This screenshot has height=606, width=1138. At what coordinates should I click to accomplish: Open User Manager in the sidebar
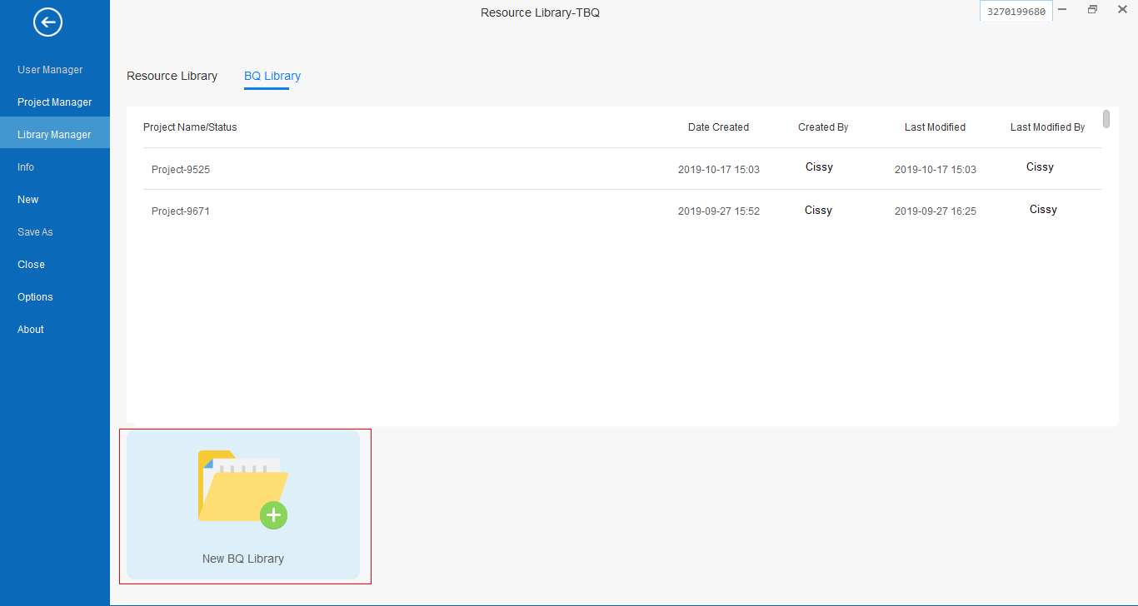(50, 70)
